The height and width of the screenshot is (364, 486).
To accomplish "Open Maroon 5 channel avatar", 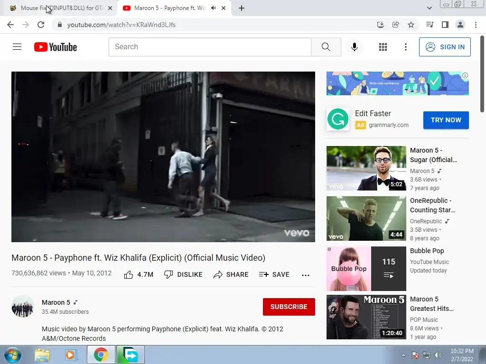I will [x=23, y=307].
